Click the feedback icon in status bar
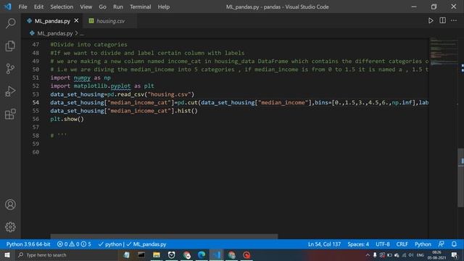 pos(441,244)
